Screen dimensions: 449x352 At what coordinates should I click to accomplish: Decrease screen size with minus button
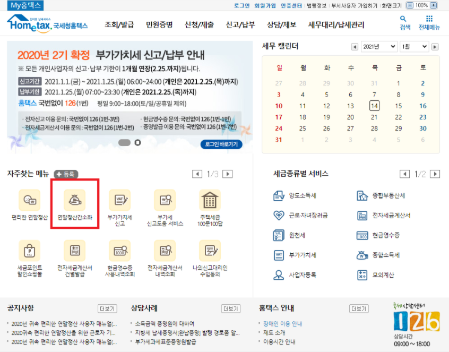410,5
